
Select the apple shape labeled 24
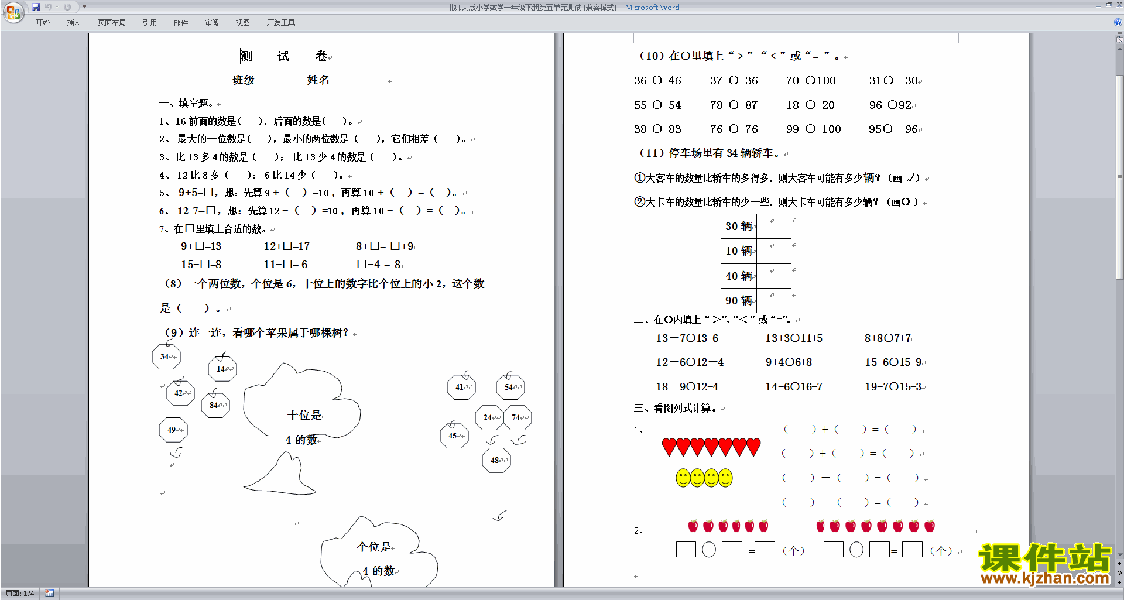(x=489, y=417)
